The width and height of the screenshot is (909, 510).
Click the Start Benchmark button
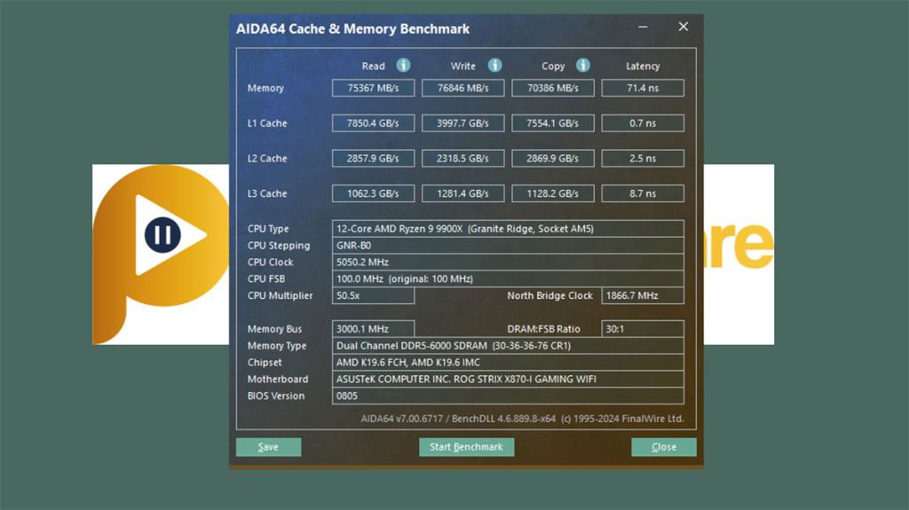pyautogui.click(x=467, y=447)
